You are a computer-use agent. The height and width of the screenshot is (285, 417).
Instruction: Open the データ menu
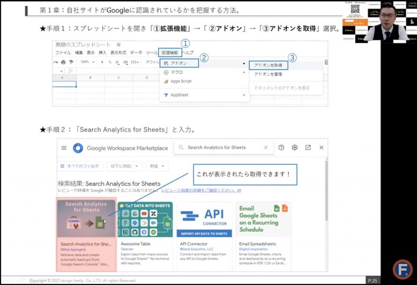click(136, 52)
